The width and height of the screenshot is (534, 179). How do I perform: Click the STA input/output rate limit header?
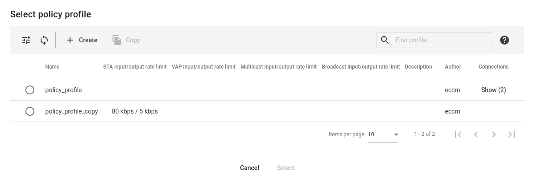(x=135, y=67)
